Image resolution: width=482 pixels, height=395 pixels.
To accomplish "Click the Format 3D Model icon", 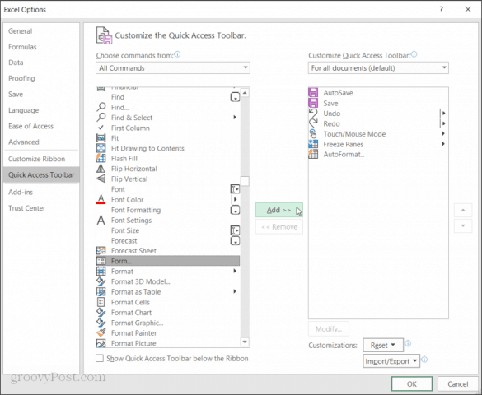I will point(101,281).
